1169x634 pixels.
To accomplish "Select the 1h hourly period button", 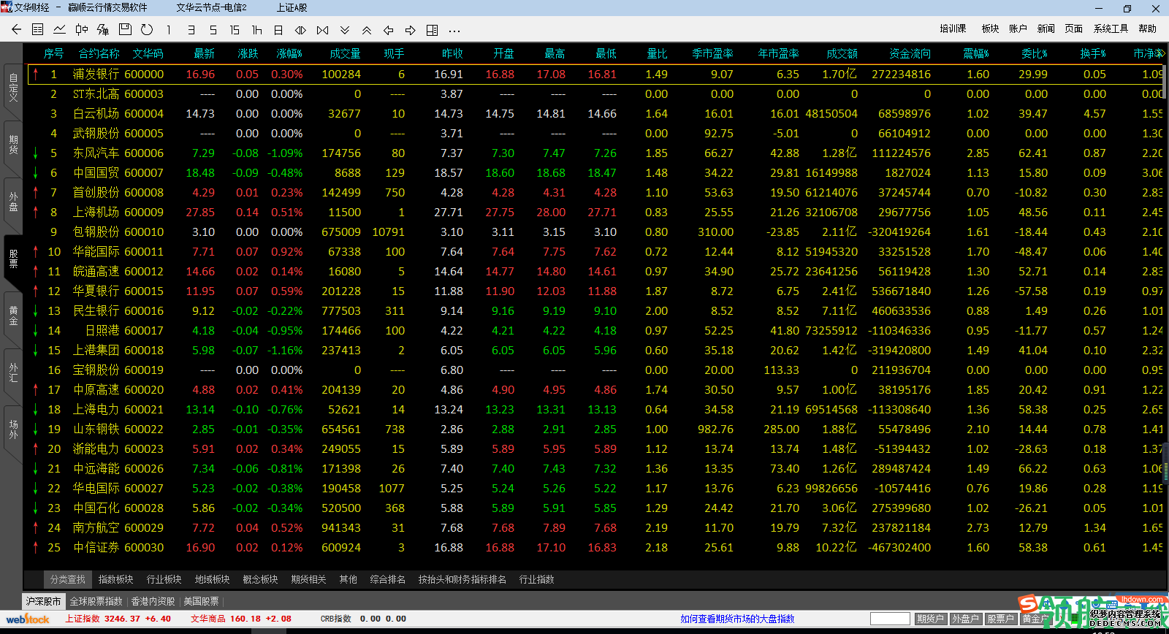I will click(256, 30).
